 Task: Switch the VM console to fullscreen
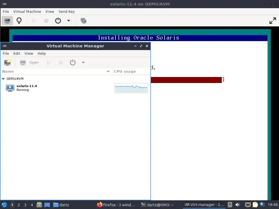[x=272, y=21]
